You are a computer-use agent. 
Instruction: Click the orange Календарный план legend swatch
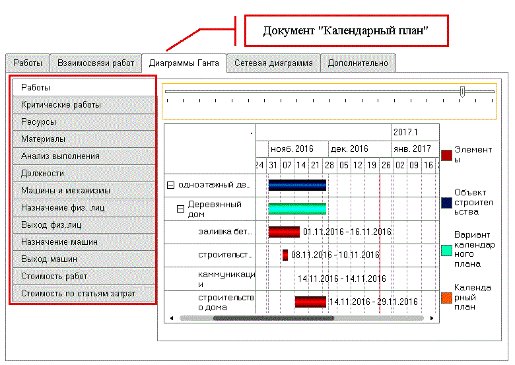point(446,298)
